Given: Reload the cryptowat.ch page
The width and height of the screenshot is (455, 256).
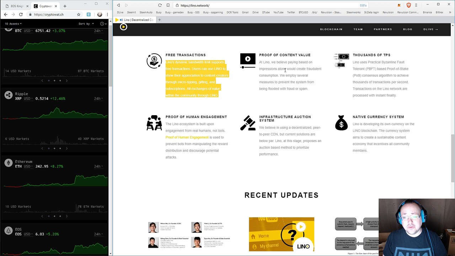Looking at the screenshot, I should click(x=21, y=15).
